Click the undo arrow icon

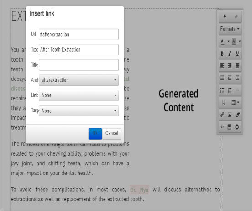(x=225, y=17)
